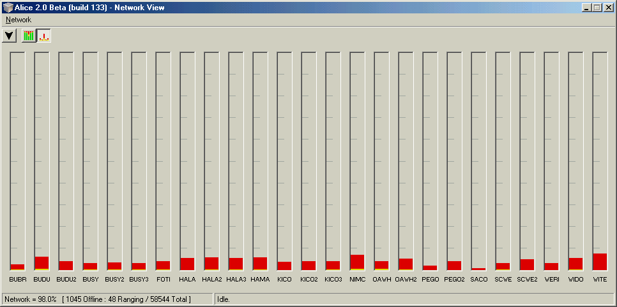Minimize the Alice window

point(586,7)
